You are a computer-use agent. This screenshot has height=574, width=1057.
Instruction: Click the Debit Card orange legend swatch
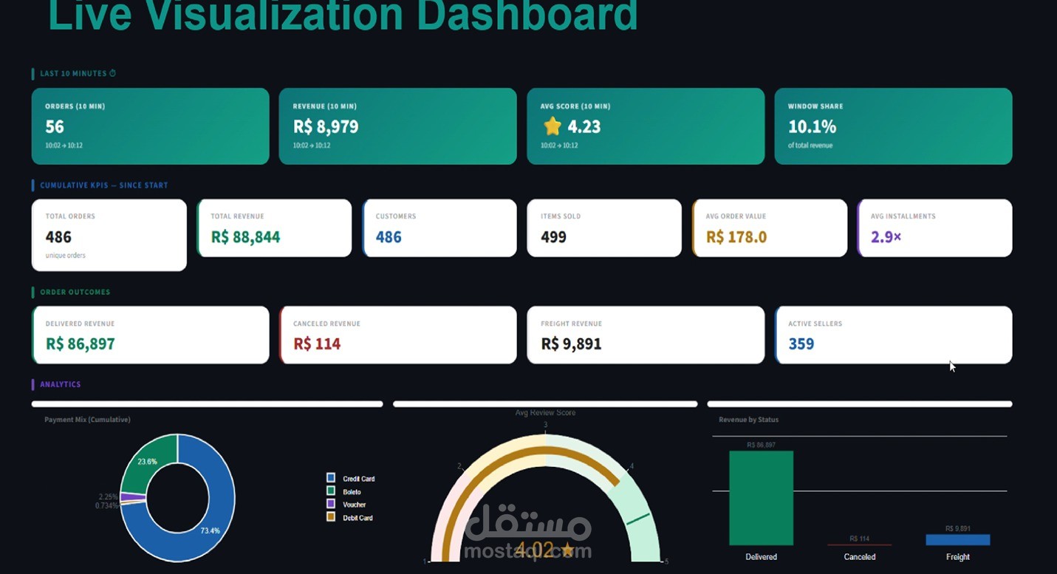click(331, 517)
